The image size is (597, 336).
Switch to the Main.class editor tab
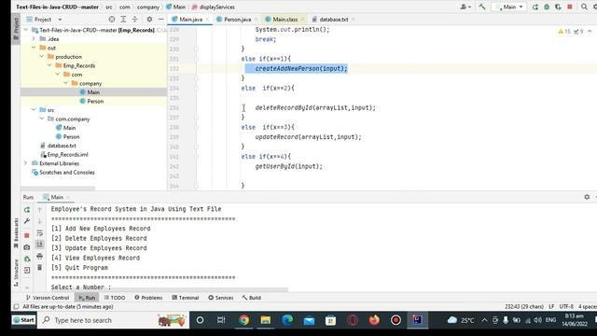(285, 19)
